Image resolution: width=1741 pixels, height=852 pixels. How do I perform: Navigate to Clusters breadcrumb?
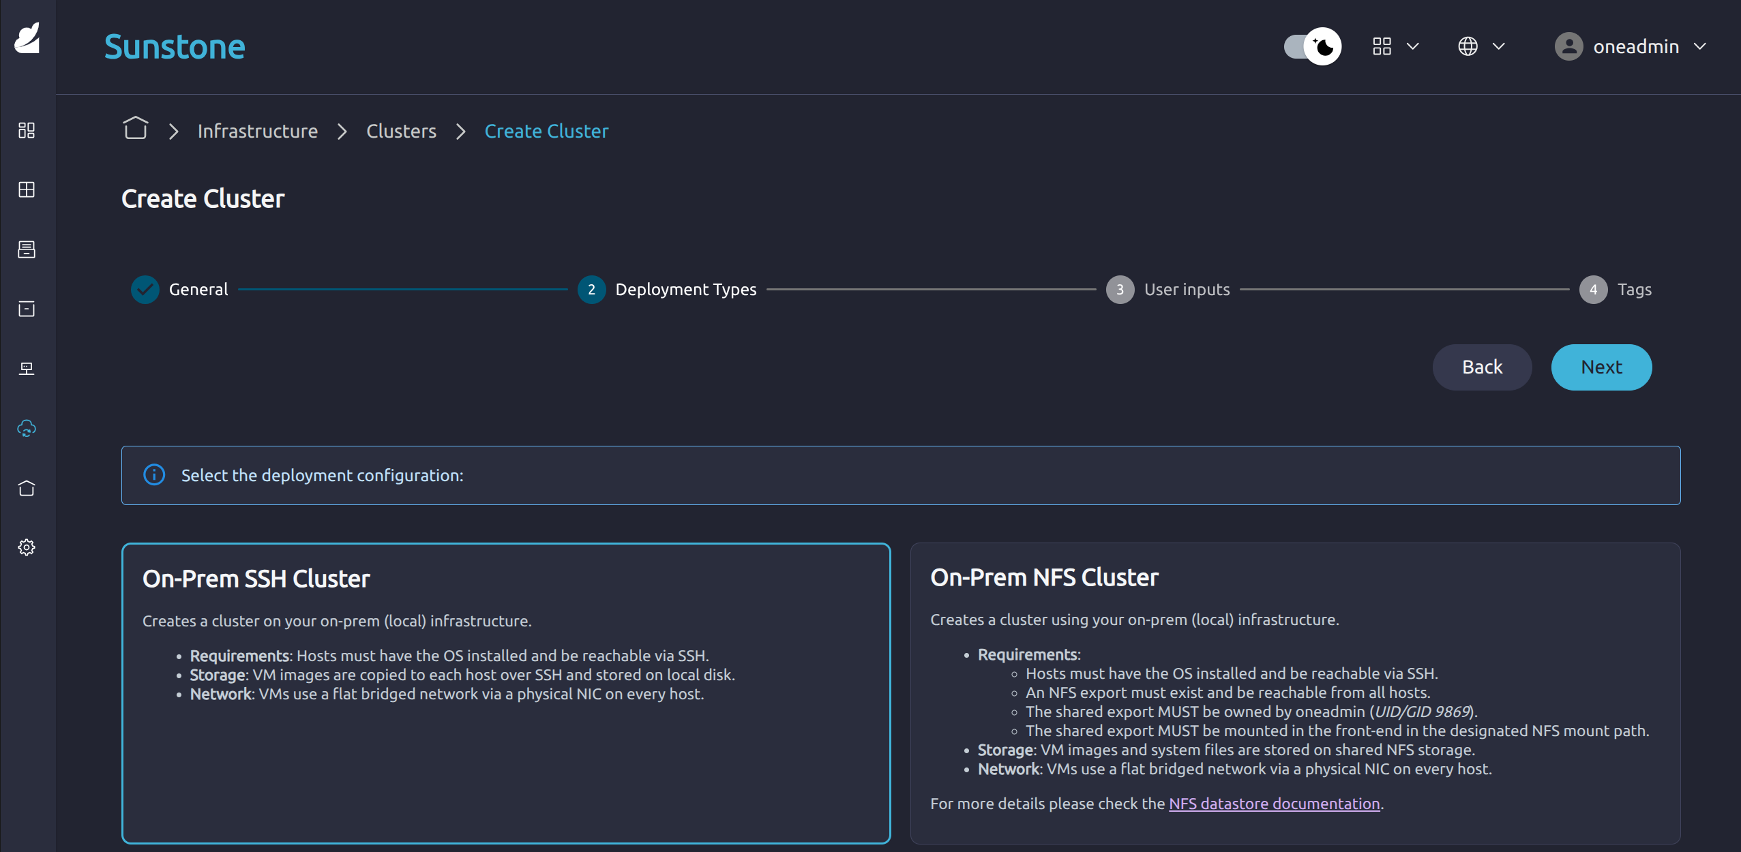click(x=401, y=131)
